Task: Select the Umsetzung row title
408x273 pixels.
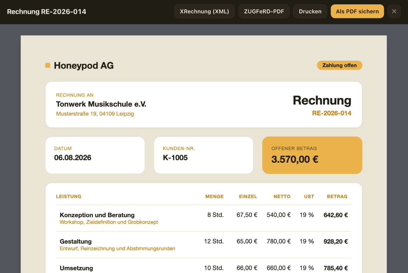Action: click(x=76, y=268)
